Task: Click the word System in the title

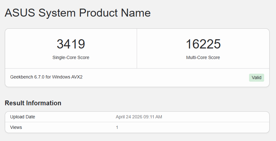Action: (57, 13)
